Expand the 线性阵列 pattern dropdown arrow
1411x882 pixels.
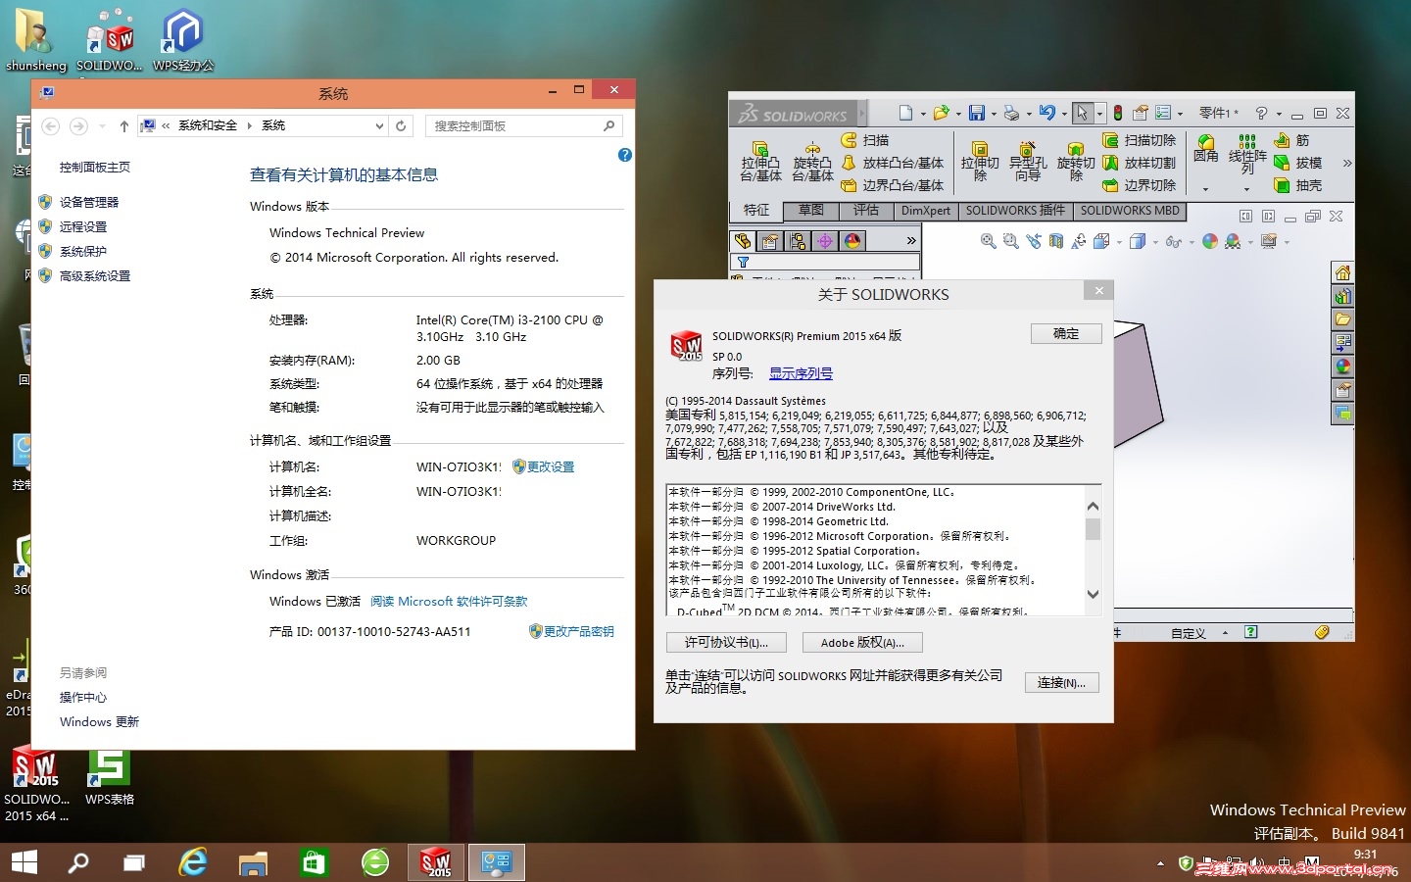pos(1247,190)
